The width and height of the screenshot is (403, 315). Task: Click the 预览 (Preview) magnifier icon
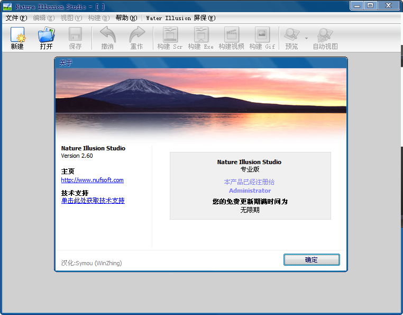click(292, 34)
